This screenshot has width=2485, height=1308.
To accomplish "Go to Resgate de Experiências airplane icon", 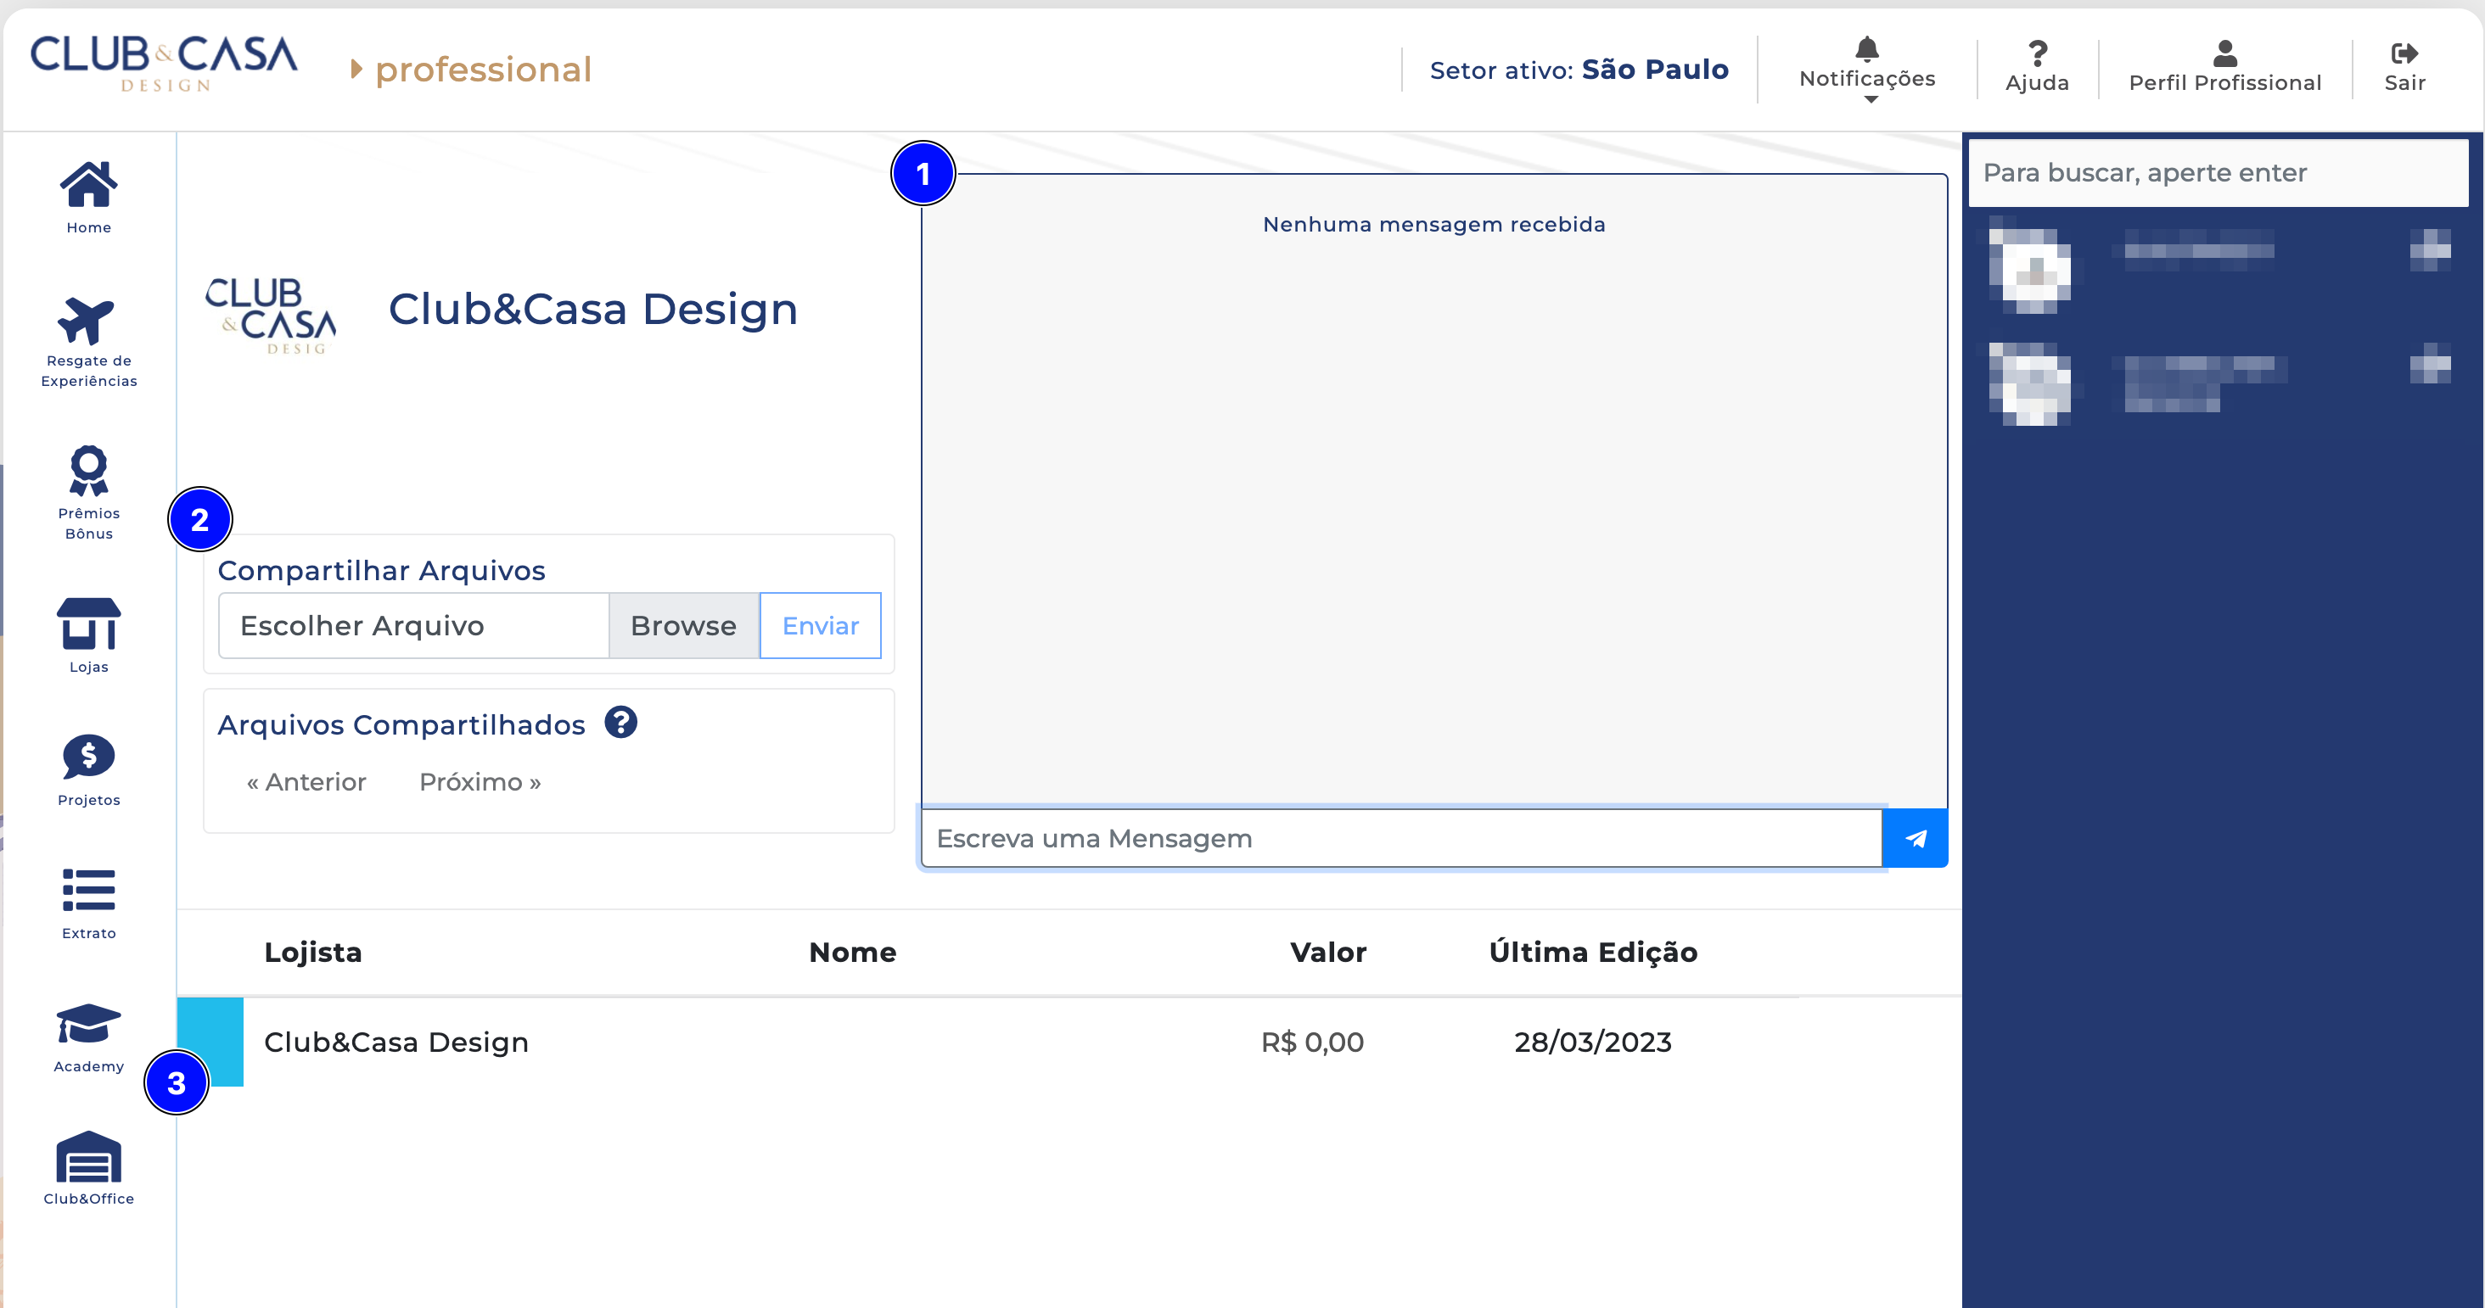I will coord(87,320).
